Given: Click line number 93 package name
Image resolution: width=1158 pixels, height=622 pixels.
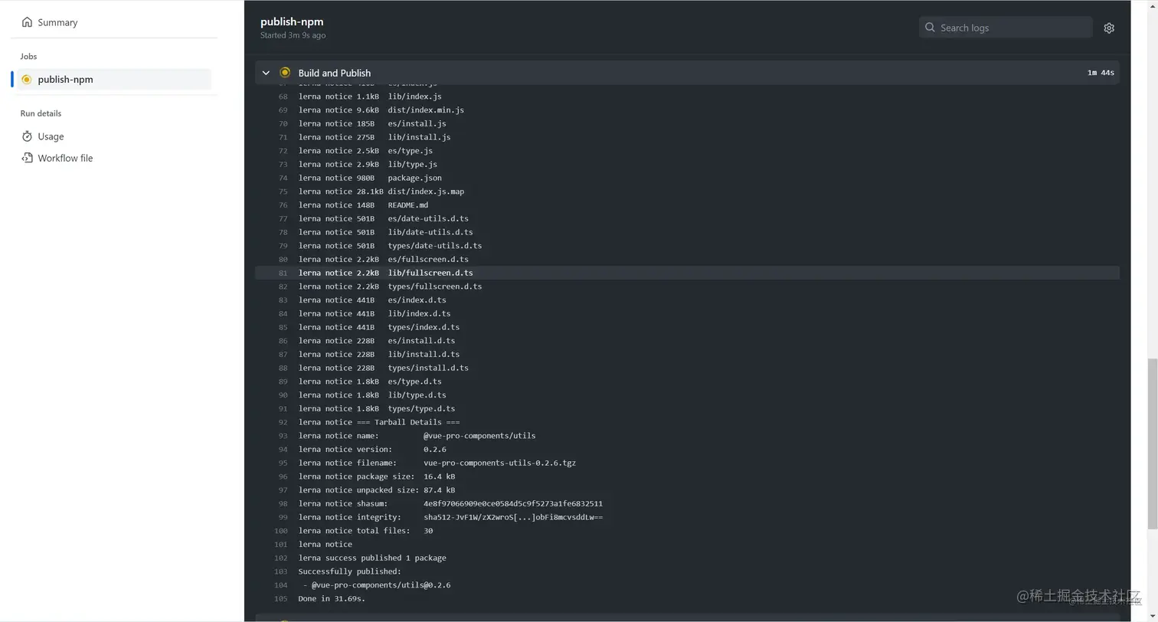Looking at the screenshot, I should pyautogui.click(x=283, y=436).
